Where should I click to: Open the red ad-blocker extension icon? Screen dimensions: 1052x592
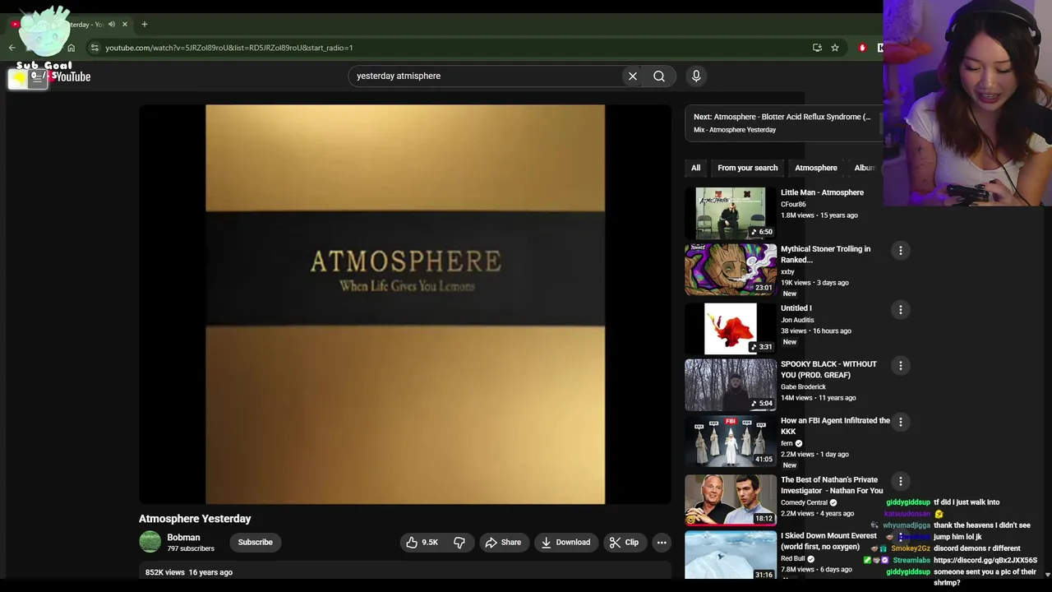862,48
